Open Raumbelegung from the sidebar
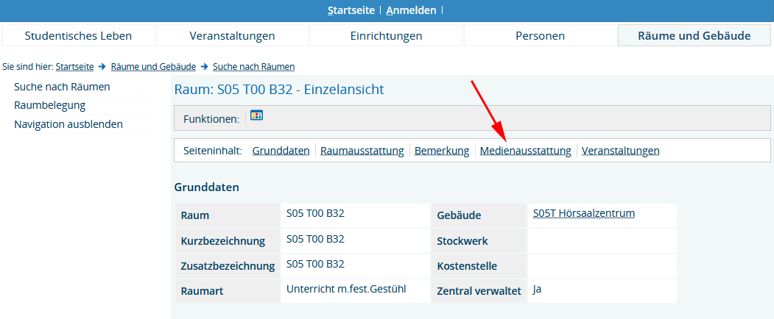 point(49,105)
